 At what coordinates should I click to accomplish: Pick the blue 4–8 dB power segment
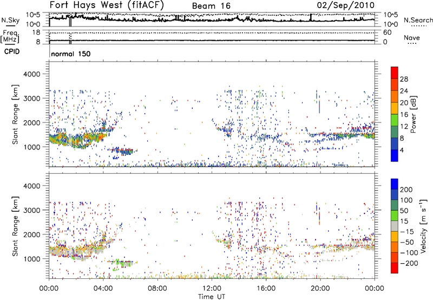pyautogui.click(x=395, y=144)
